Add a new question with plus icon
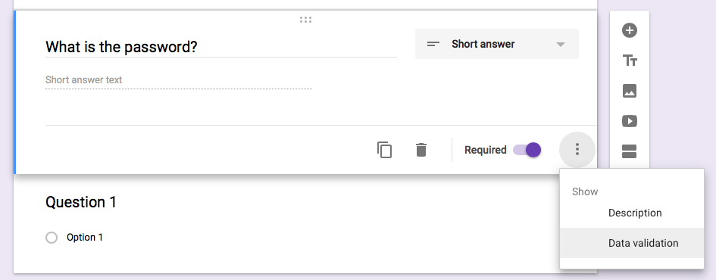This screenshot has height=280, width=716. pyautogui.click(x=629, y=30)
